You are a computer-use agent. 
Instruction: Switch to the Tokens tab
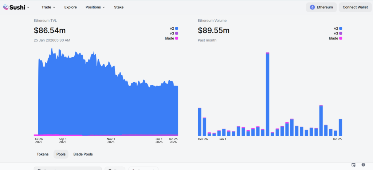click(43, 154)
